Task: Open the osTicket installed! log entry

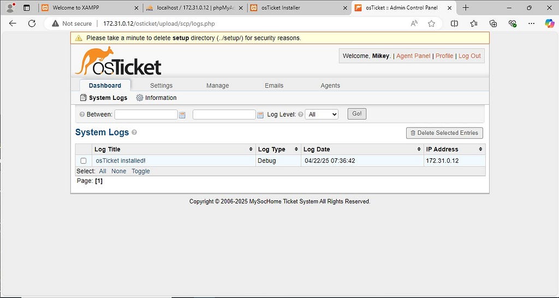Action: pyautogui.click(x=121, y=161)
